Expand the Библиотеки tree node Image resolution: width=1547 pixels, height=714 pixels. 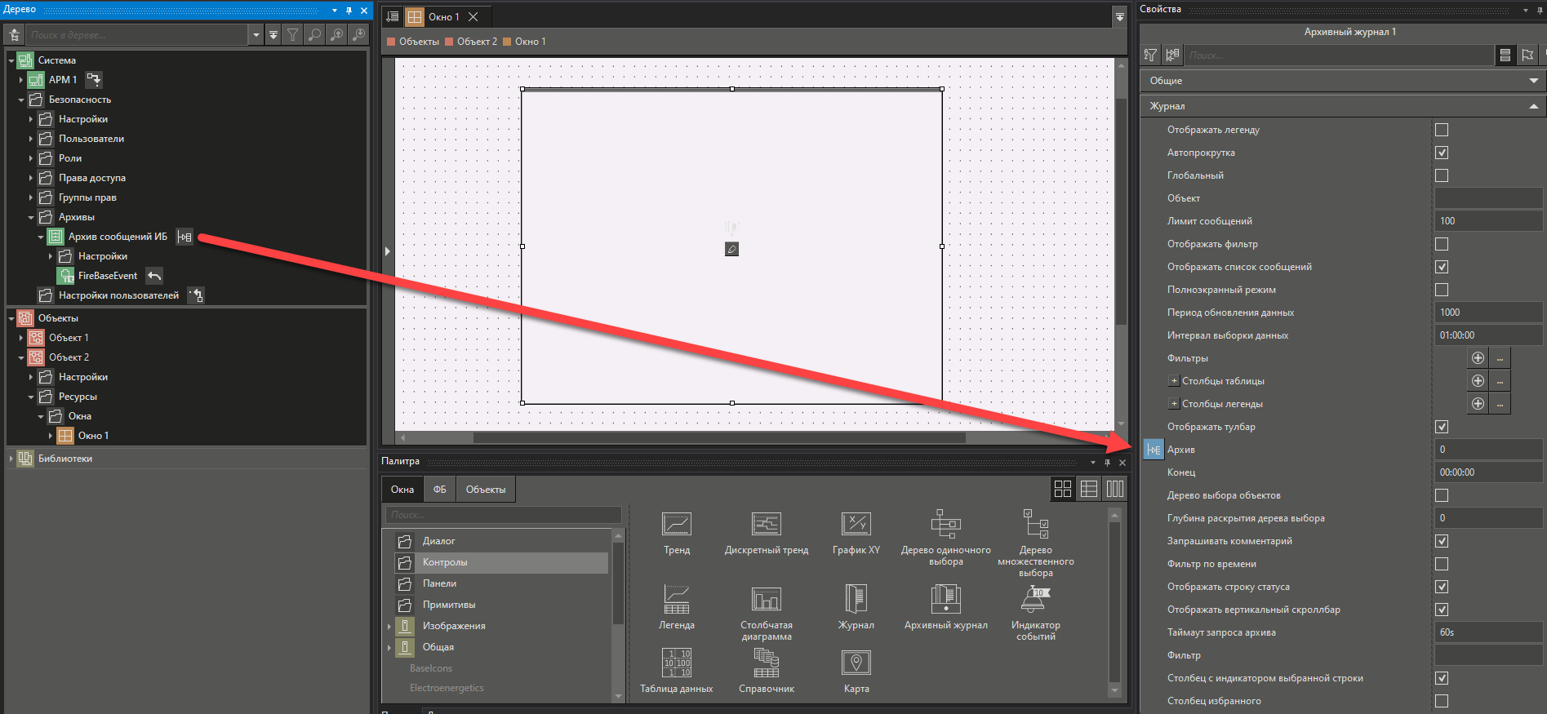click(x=11, y=459)
